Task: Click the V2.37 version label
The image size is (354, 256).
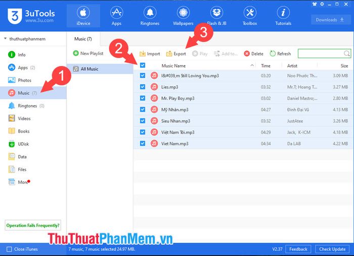Action: point(277,249)
